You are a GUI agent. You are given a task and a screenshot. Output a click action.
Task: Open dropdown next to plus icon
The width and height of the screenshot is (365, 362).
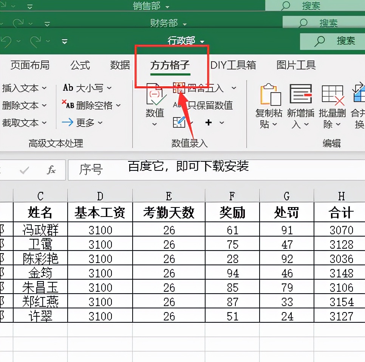[221, 122]
